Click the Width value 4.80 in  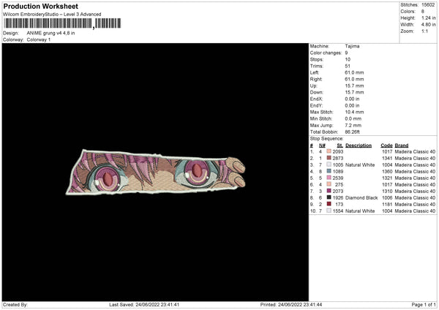point(428,25)
